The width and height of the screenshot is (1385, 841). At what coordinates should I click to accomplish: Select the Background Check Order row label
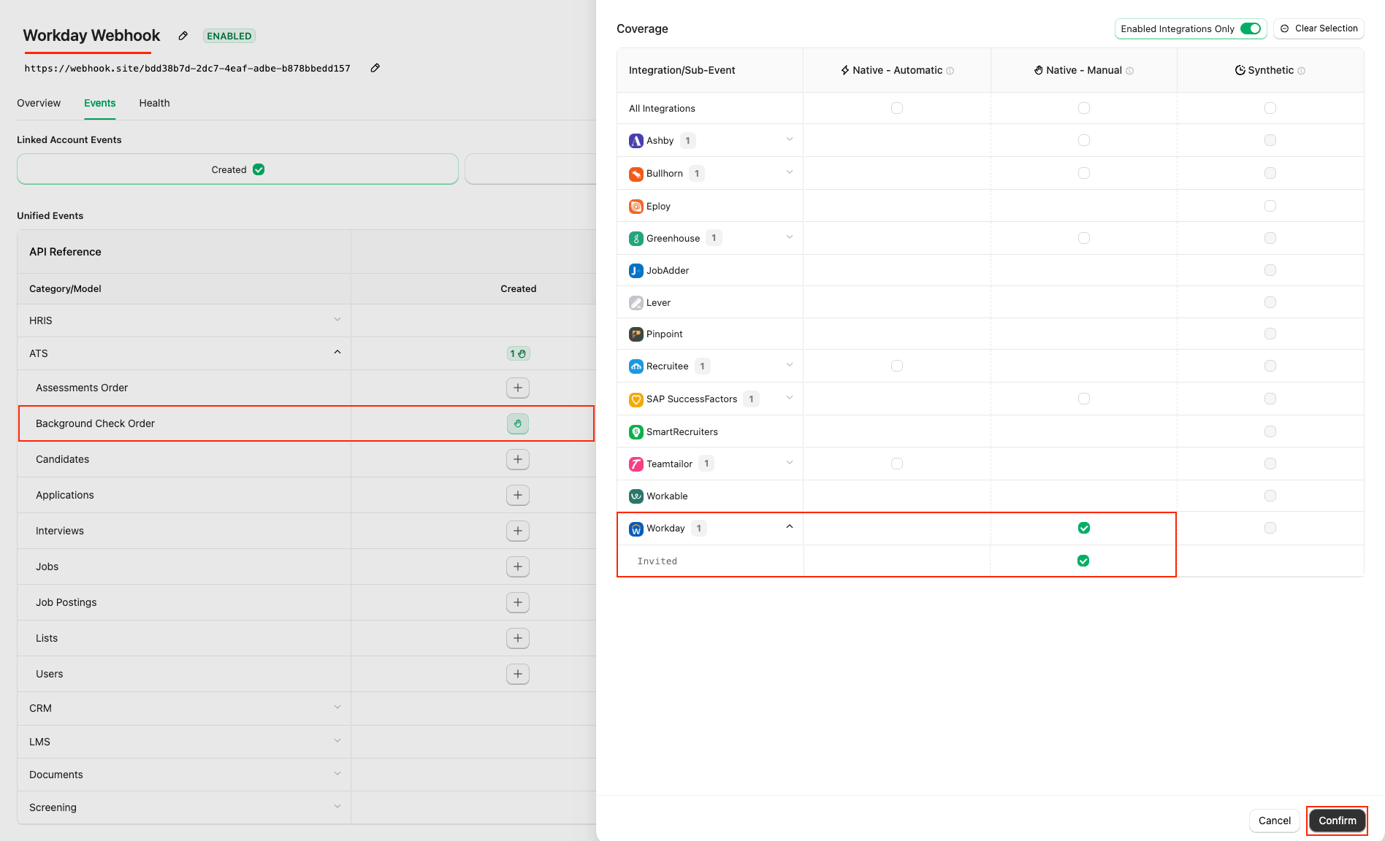(x=95, y=423)
